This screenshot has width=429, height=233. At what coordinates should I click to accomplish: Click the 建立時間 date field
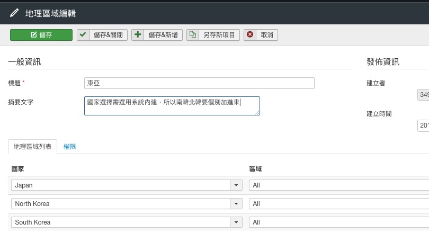424,126
